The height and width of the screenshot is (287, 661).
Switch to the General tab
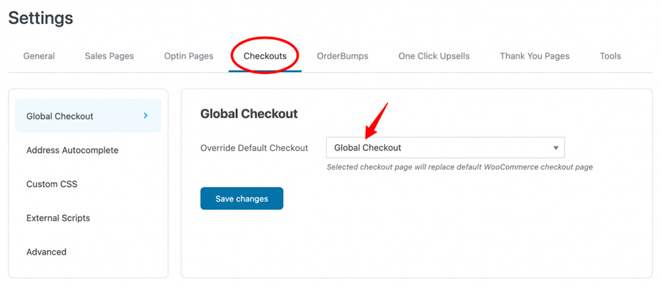(39, 56)
